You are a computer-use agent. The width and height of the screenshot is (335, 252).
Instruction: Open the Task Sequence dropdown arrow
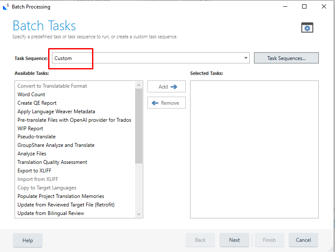pos(246,58)
